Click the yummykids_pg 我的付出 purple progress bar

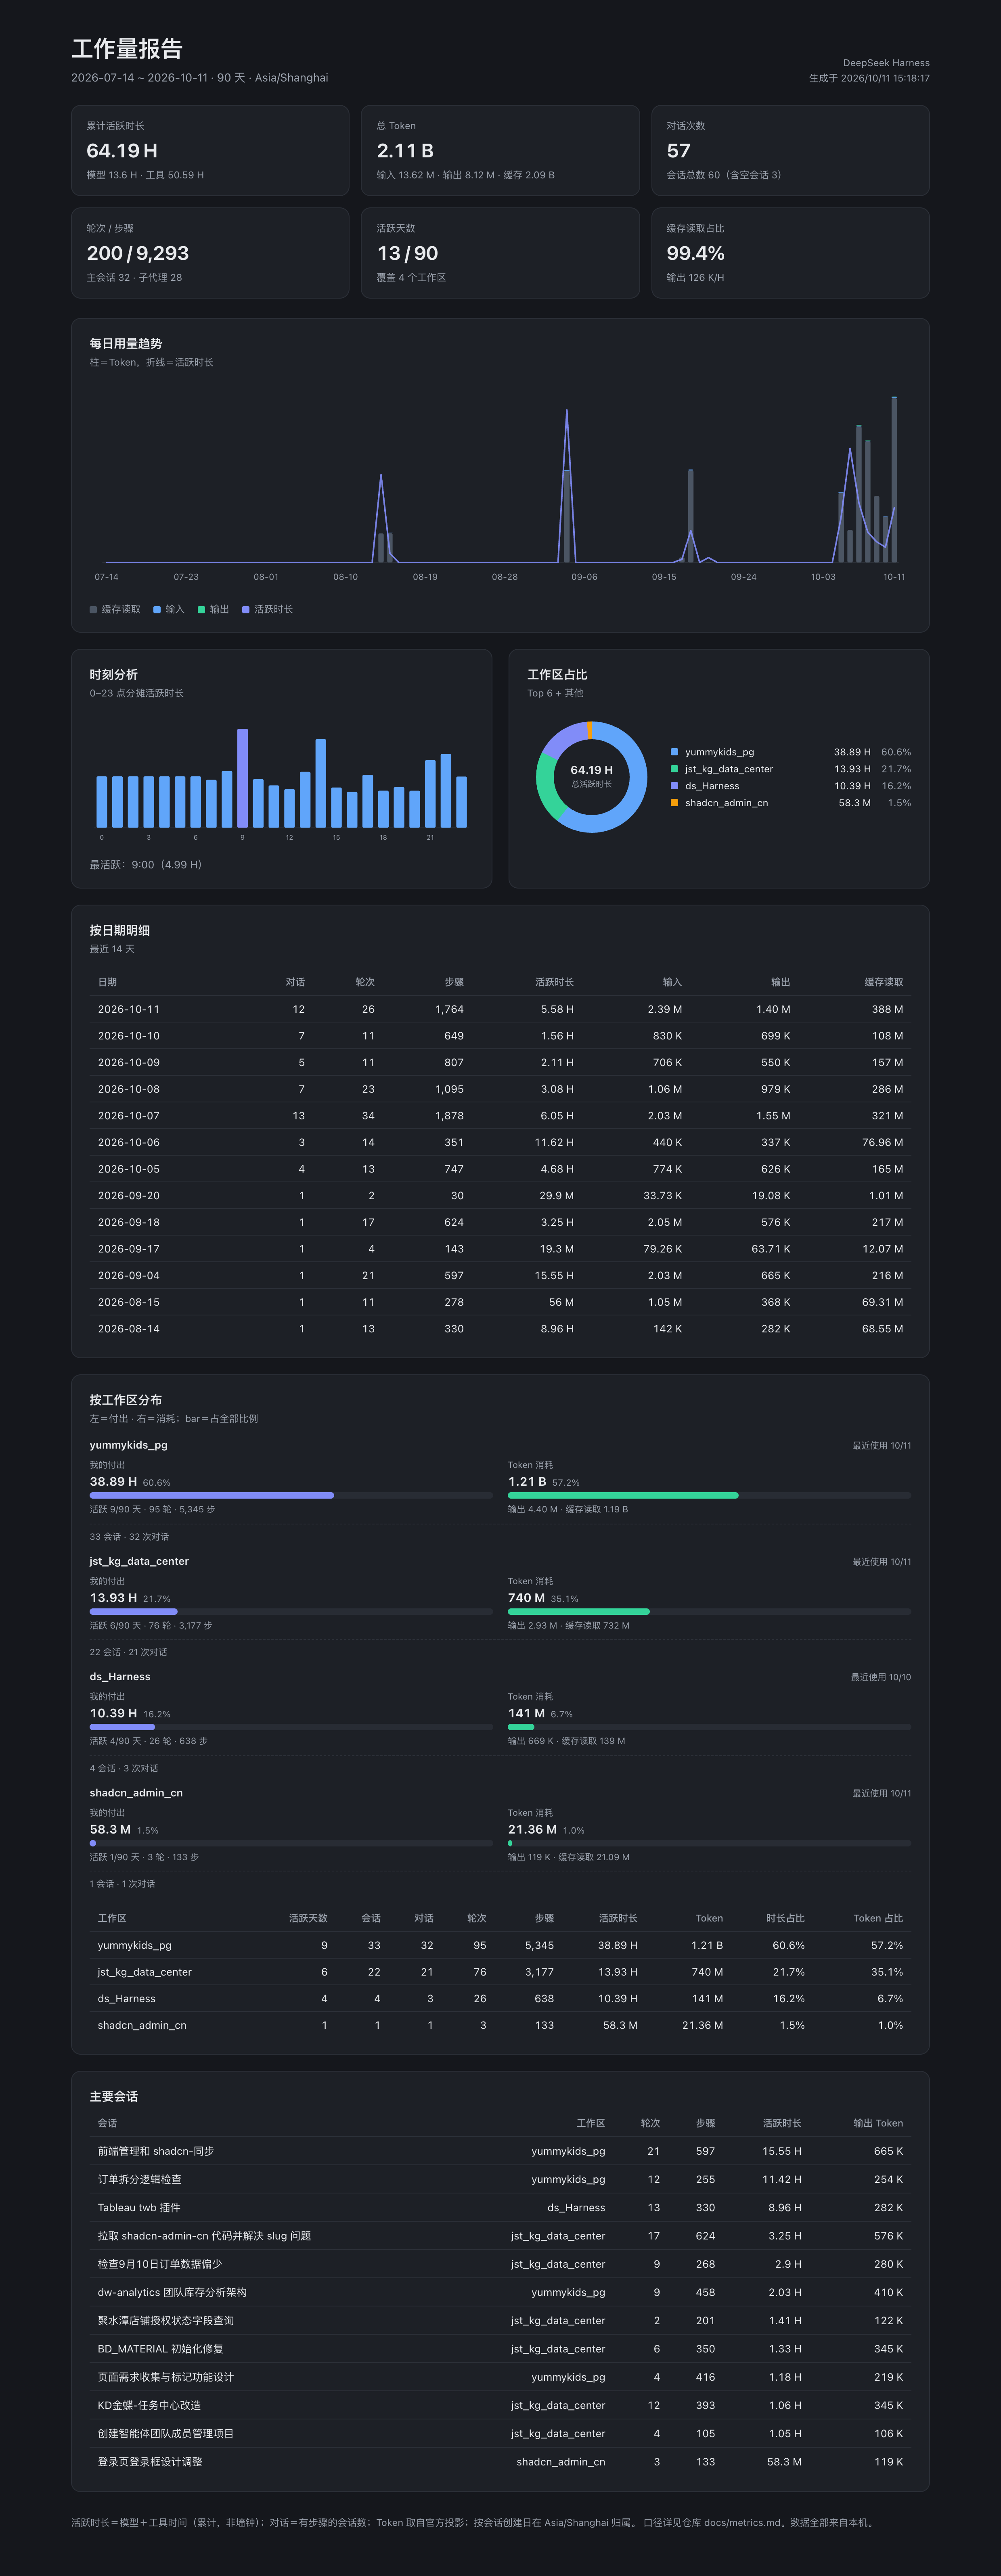212,1495
